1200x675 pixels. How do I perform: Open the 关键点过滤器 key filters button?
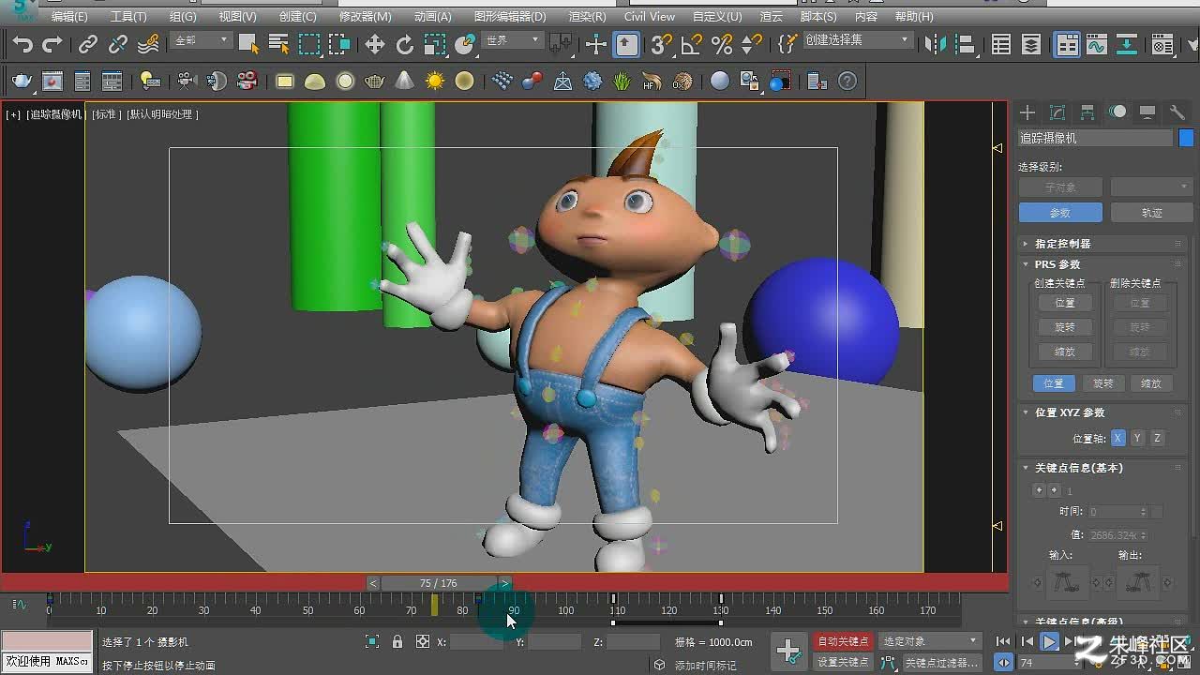click(x=941, y=662)
